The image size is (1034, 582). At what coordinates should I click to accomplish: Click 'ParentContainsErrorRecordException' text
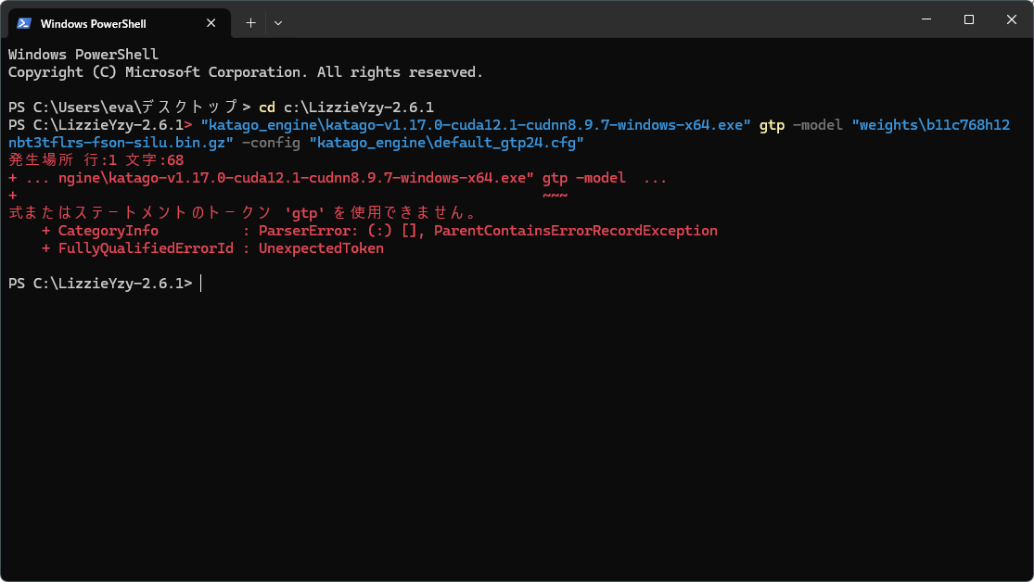click(x=576, y=231)
